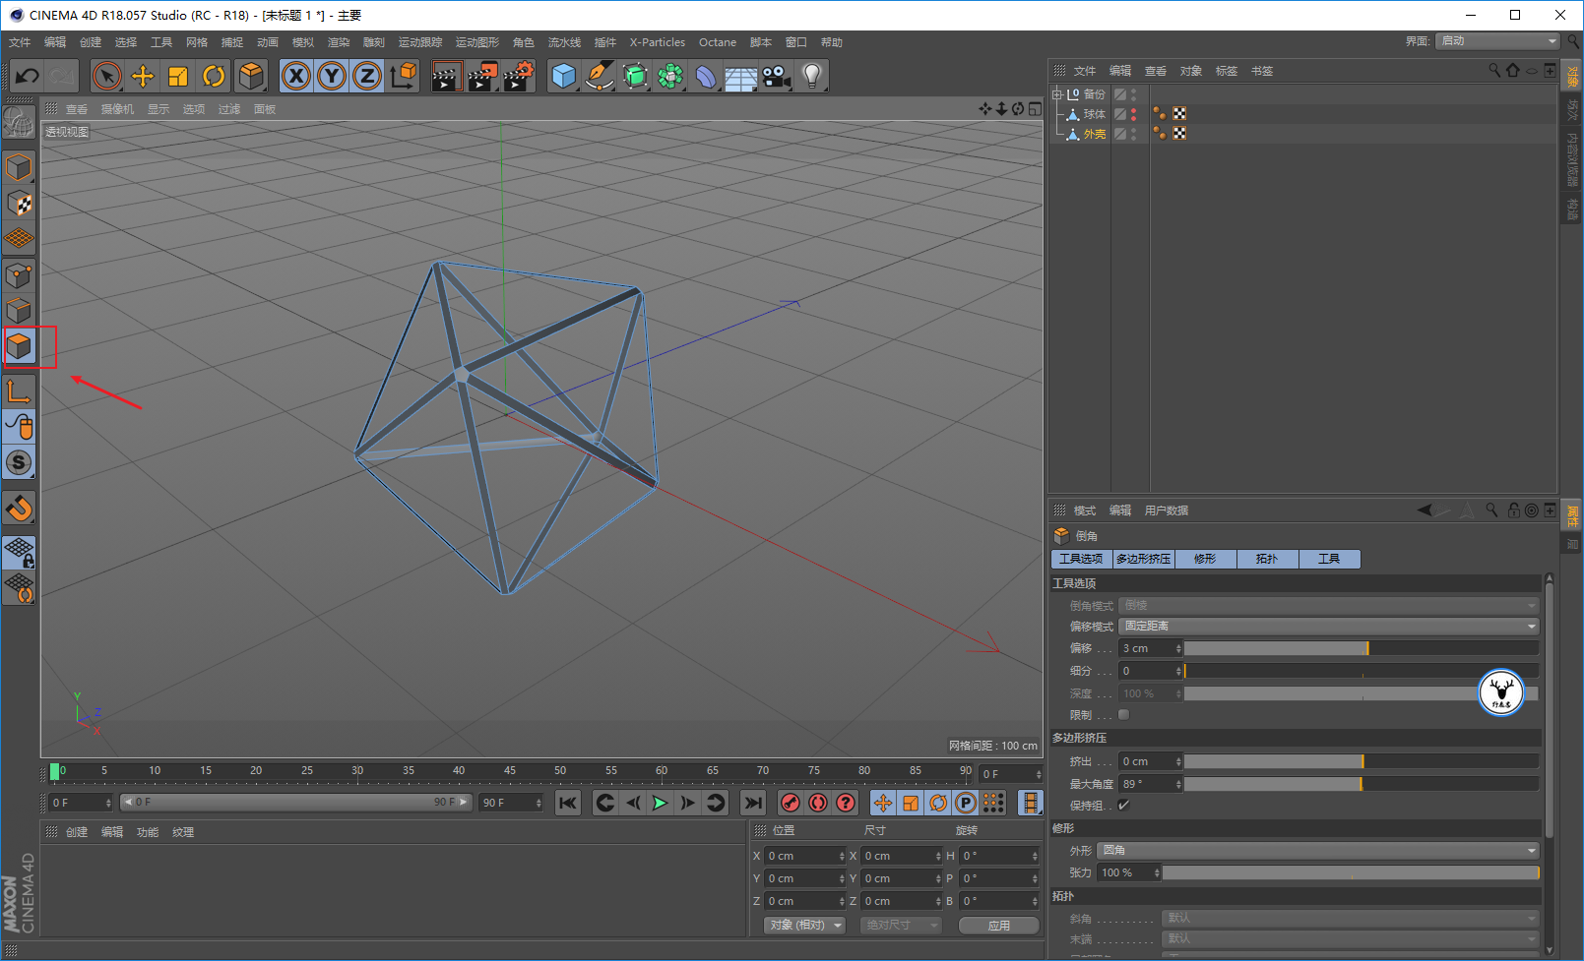Screen dimensions: 1584x961
Task: Switch to Model mode cube icon
Action: [19, 167]
